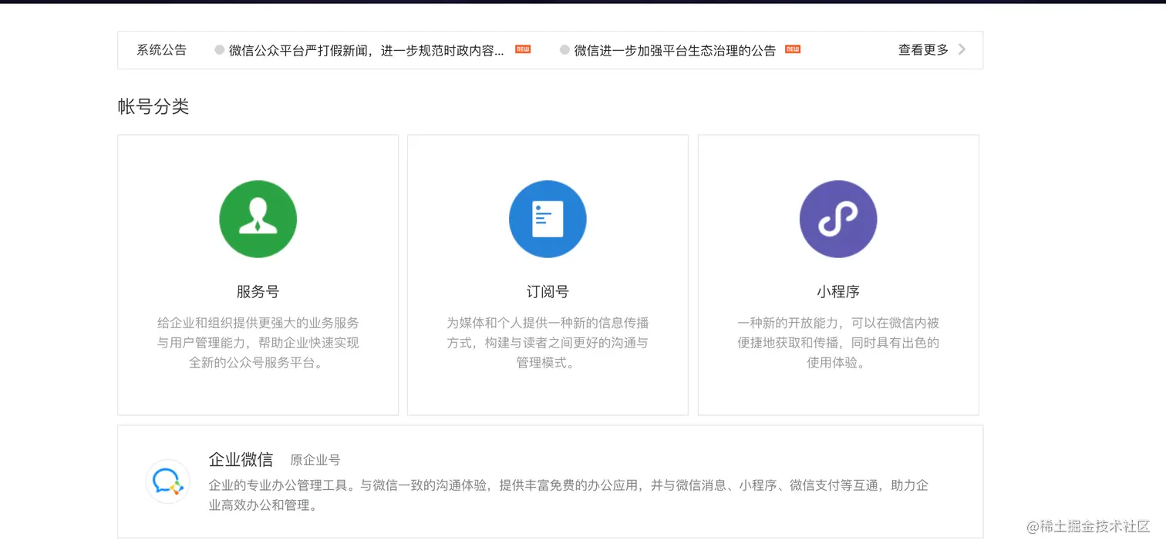This screenshot has height=550, width=1166.
Task: Select the 订阅号 card title
Action: click(x=548, y=292)
